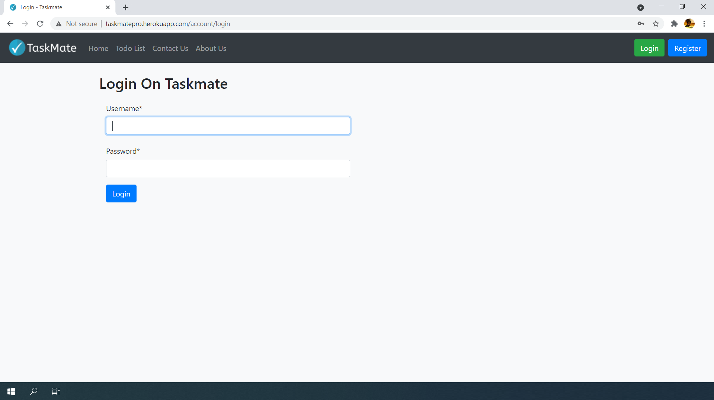The image size is (714, 400).
Task: Click the Not secure warning icon
Action: [x=58, y=23]
